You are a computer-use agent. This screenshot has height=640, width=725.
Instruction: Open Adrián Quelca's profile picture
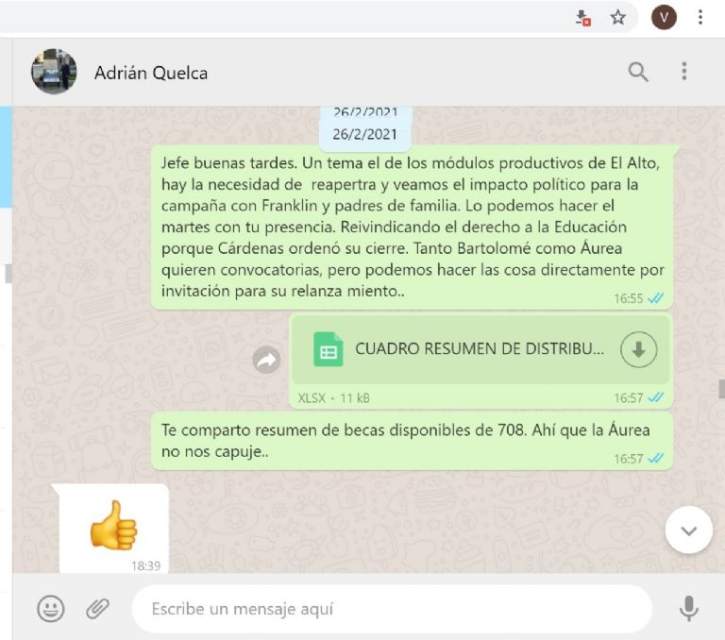tap(54, 72)
